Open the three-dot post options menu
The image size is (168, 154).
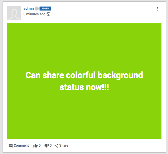tap(157, 9)
